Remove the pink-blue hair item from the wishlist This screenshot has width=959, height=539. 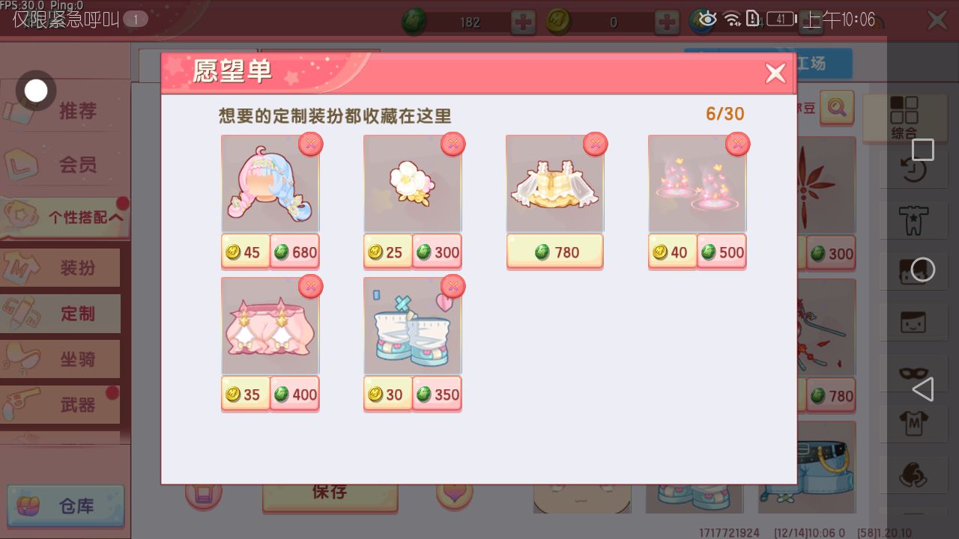(311, 144)
